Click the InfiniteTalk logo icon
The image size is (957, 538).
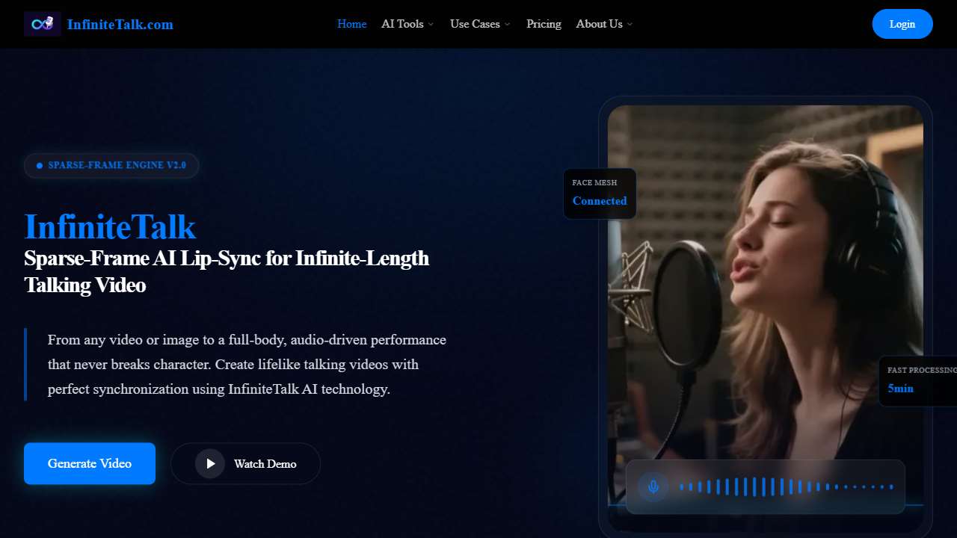43,23
